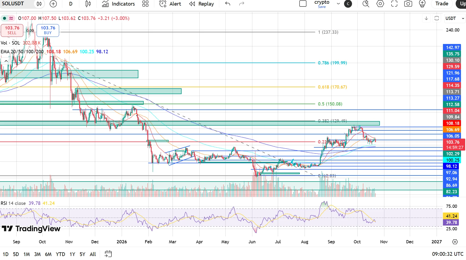
Task: Open the compare symbol tool
Action: point(39,4)
